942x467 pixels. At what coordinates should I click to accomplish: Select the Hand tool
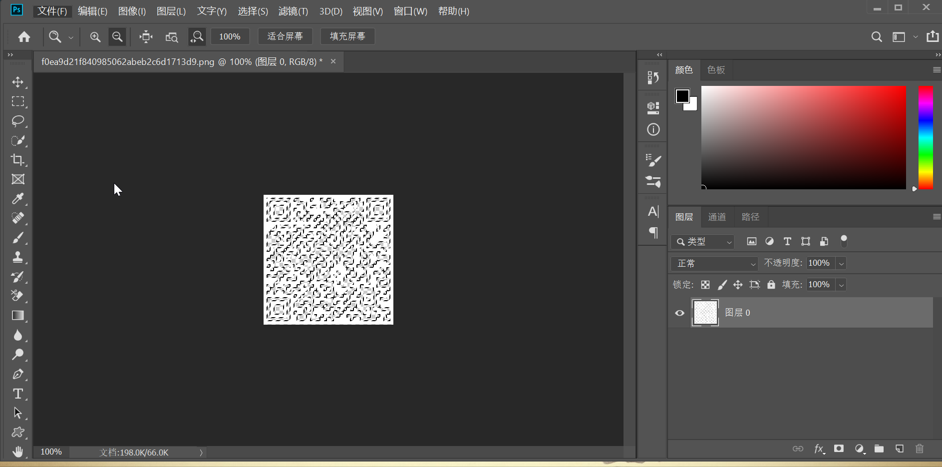pyautogui.click(x=18, y=452)
